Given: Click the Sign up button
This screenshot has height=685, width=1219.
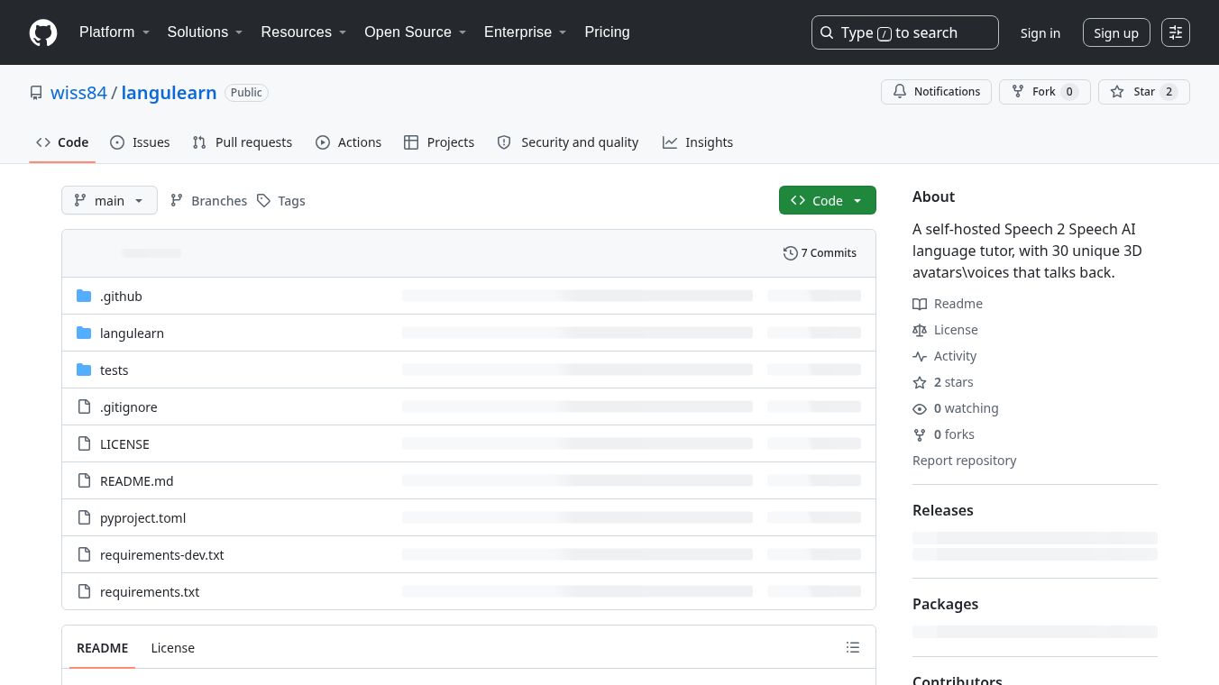Looking at the screenshot, I should point(1116,32).
